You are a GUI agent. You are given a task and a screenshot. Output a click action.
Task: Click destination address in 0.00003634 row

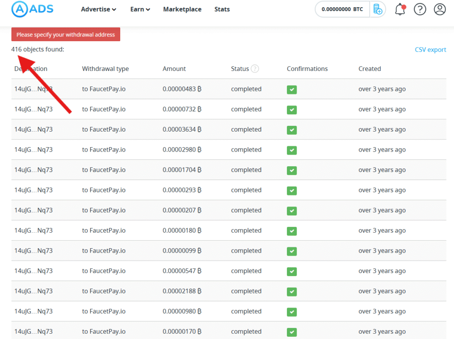point(34,129)
